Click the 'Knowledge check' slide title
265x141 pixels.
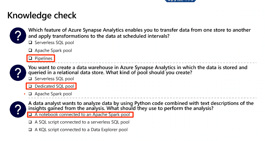pyautogui.click(x=42, y=16)
